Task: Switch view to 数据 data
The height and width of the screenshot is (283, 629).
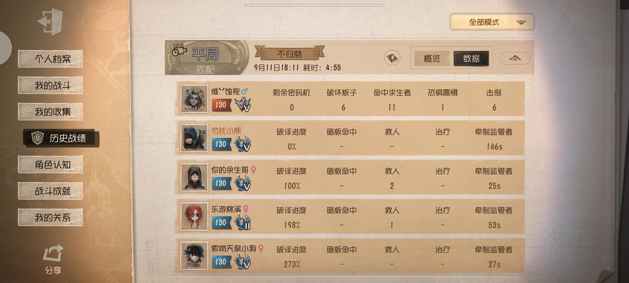Action: 471,58
